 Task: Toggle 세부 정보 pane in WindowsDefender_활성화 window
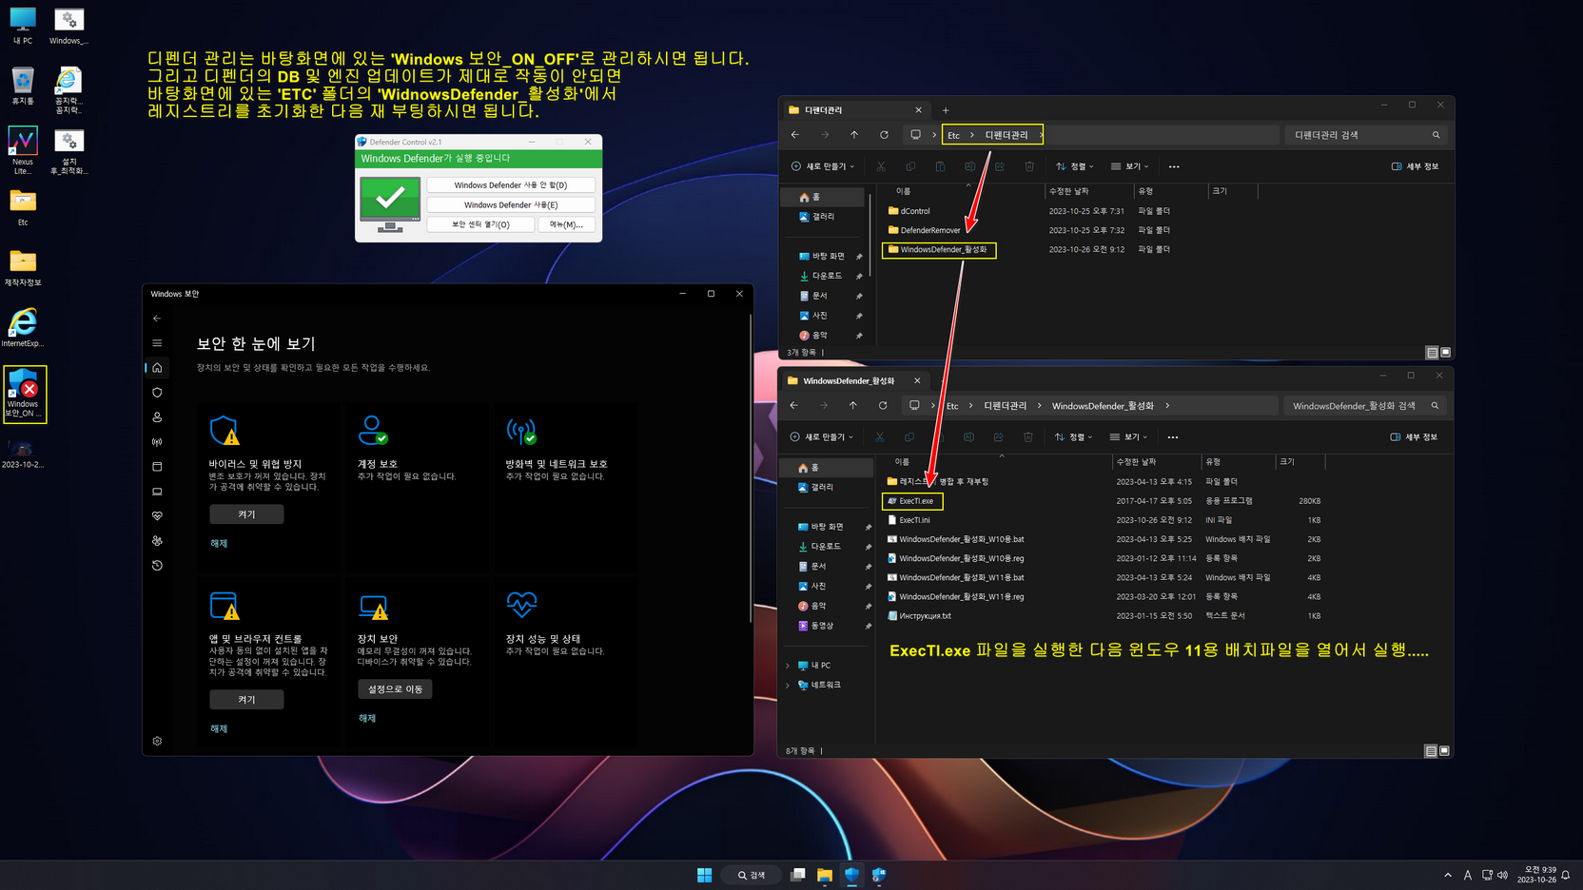[1414, 437]
